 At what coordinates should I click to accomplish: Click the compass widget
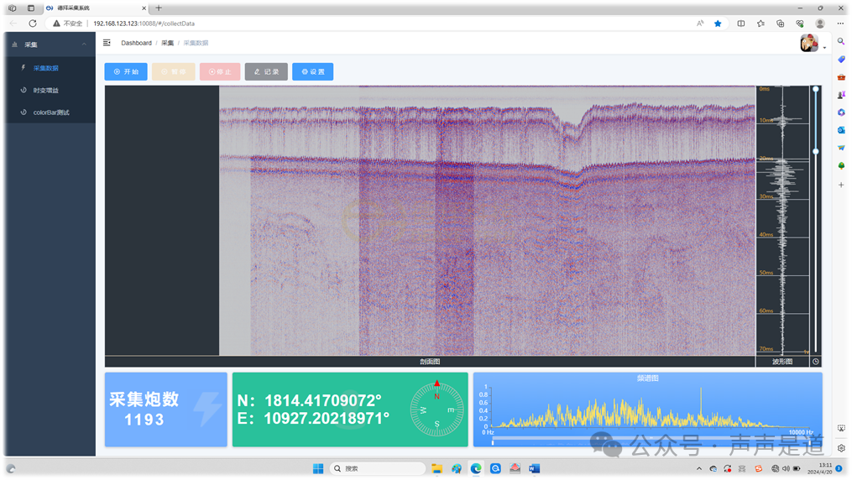pyautogui.click(x=436, y=410)
